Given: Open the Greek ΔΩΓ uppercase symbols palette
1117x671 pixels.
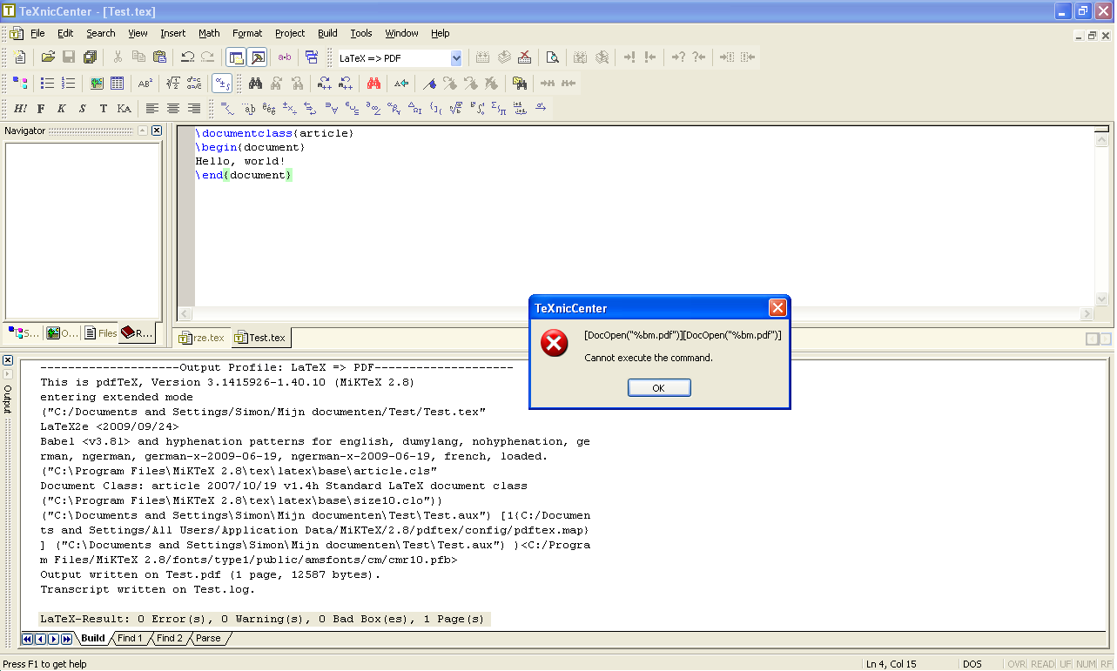Looking at the screenshot, I should click(x=415, y=109).
